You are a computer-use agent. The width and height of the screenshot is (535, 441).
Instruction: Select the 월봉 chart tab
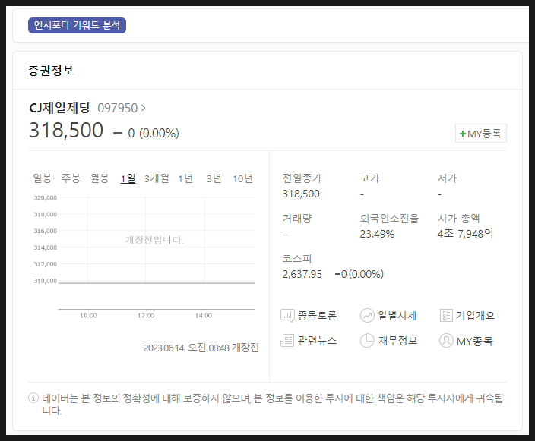click(100, 178)
